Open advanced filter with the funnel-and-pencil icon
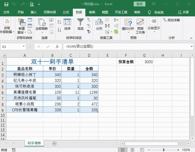The image size is (195, 152). click(89, 32)
